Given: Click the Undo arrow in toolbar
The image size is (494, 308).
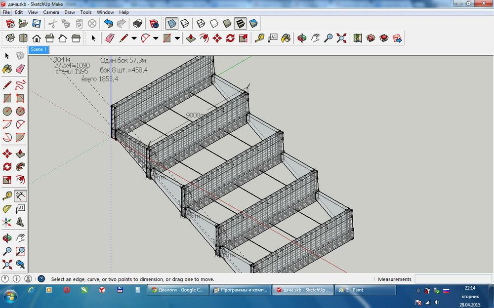Looking at the screenshot, I should [108, 23].
